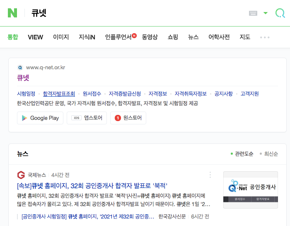Open the 자격증발급신청 sublink

point(125,94)
